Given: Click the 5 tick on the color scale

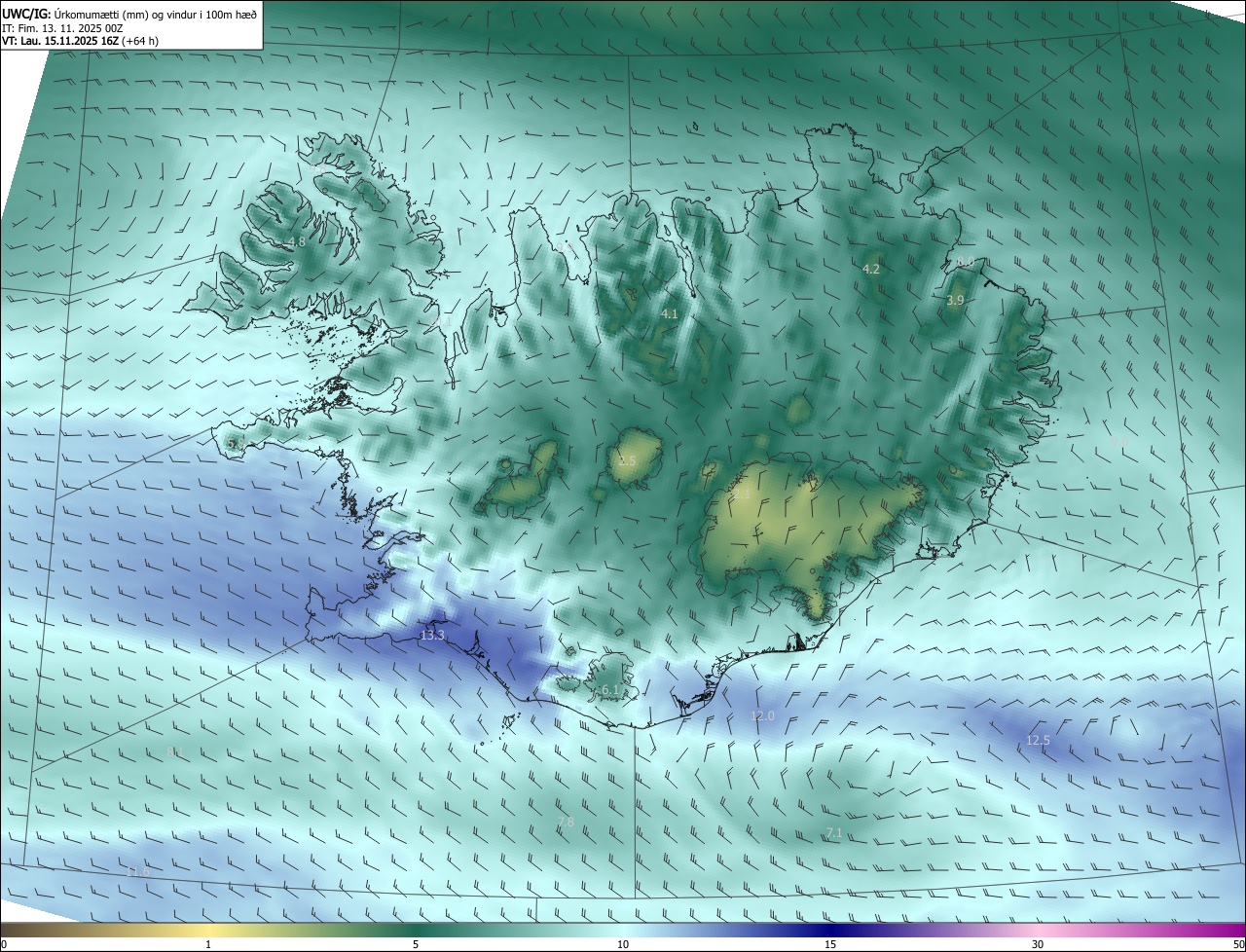Looking at the screenshot, I should pos(416,944).
